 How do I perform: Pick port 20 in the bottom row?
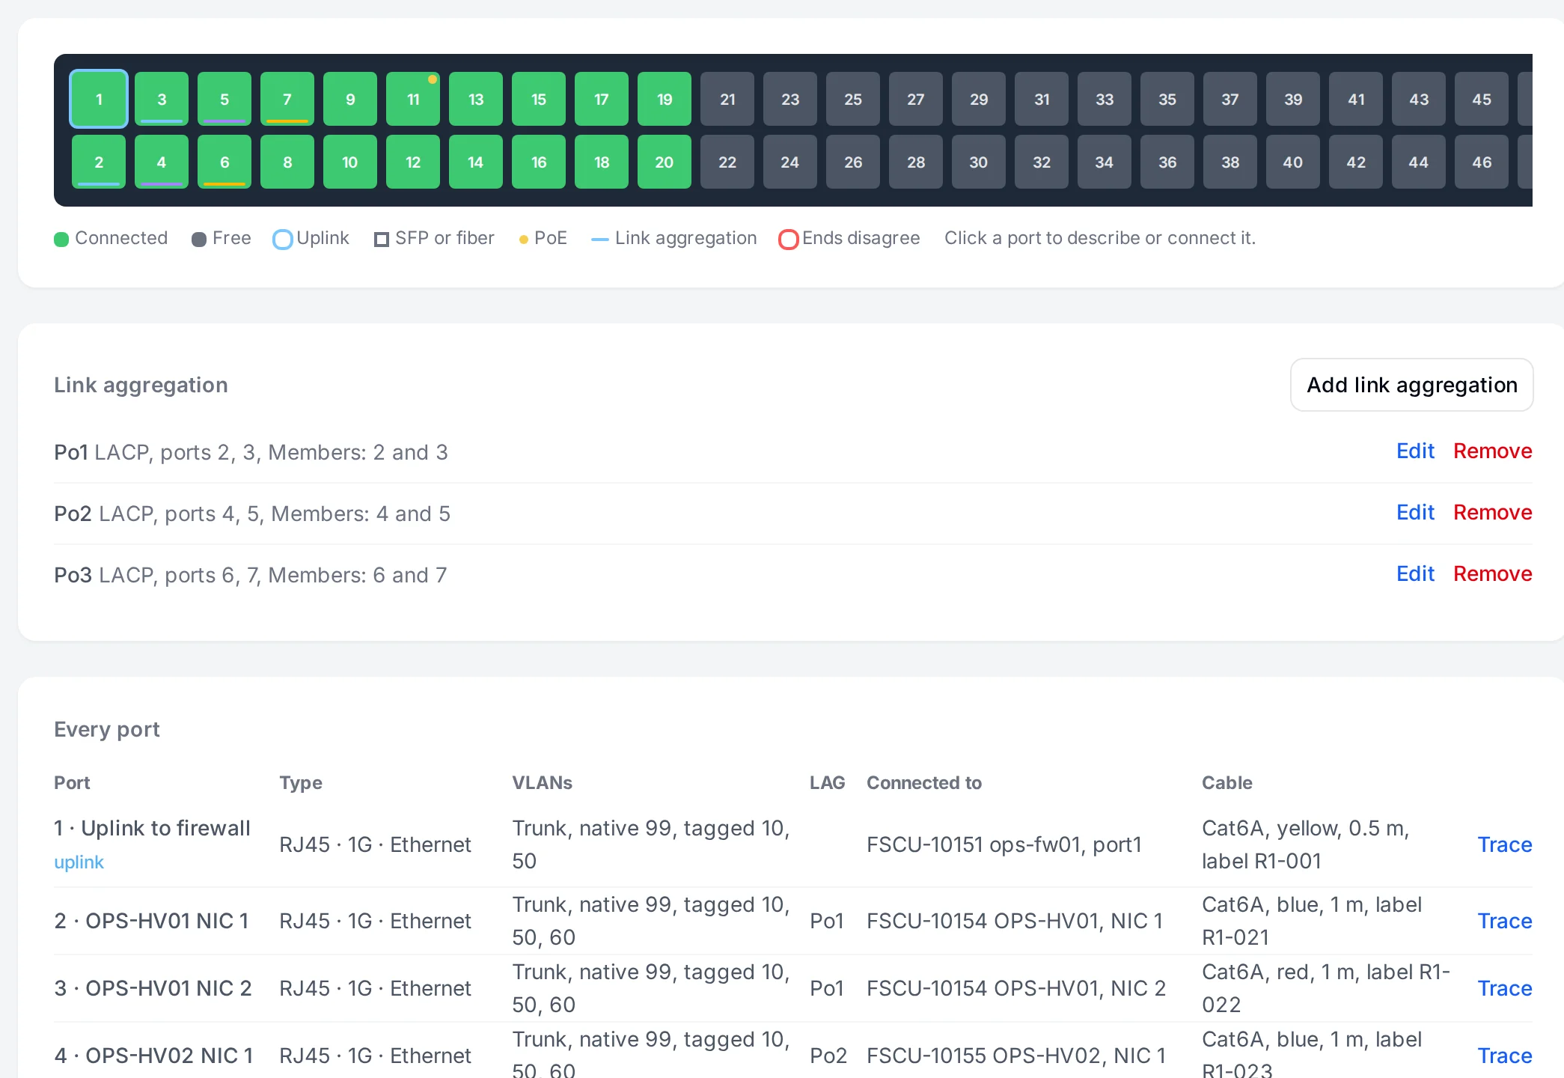tap(665, 162)
